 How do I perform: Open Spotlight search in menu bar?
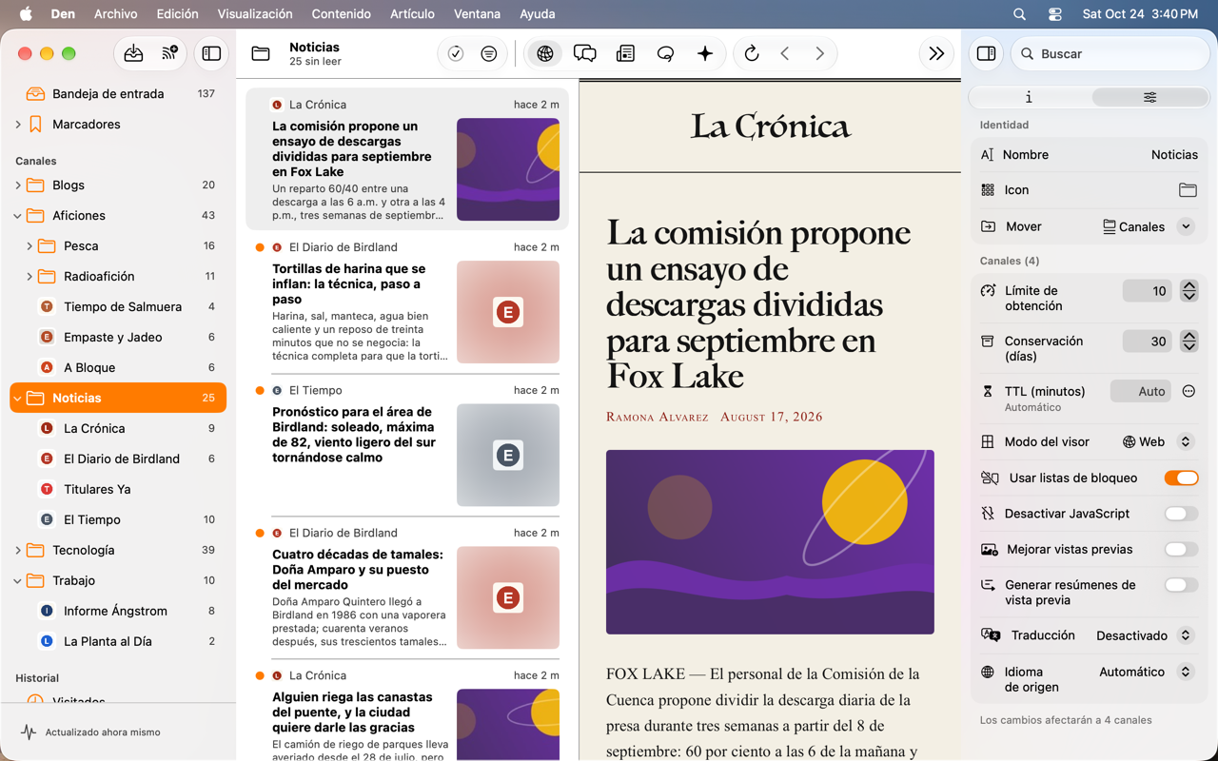click(1019, 14)
